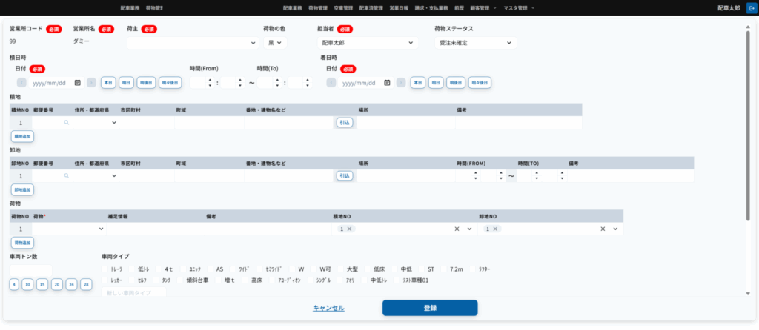Click the blue 登録 button
This screenshot has height=330, width=759.
click(x=430, y=308)
